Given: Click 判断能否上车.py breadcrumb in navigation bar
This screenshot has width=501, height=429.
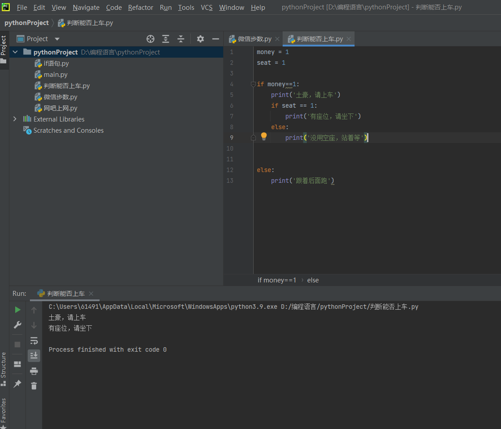Looking at the screenshot, I should [x=86, y=23].
